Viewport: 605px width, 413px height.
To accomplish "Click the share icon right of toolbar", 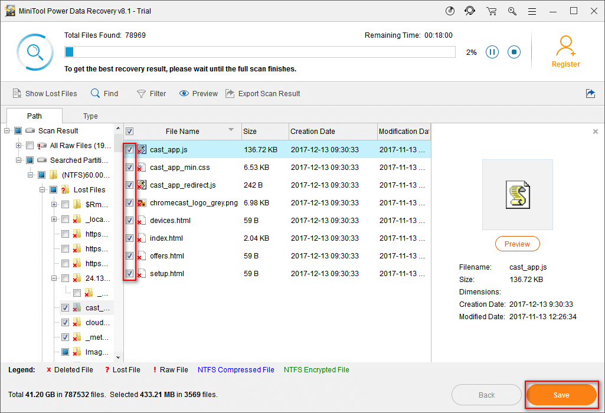I will click(x=590, y=94).
